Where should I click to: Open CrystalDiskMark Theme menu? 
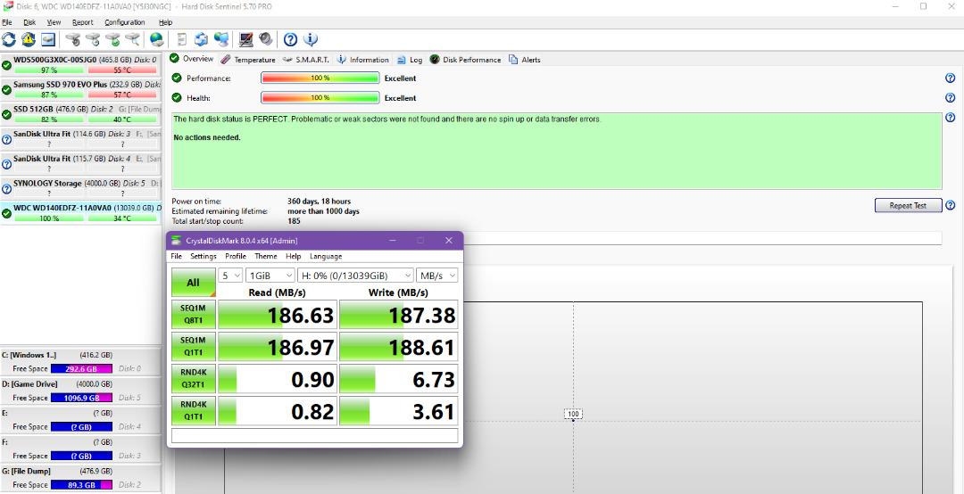point(266,256)
